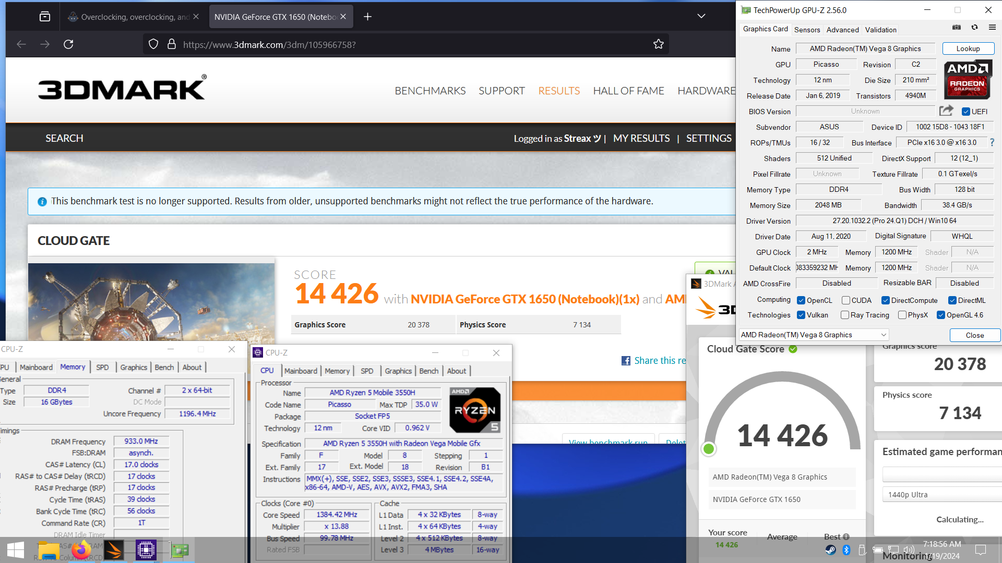Click the AMD Radeon Graphics logo in GPU-Z
1002x563 pixels.
coord(968,79)
